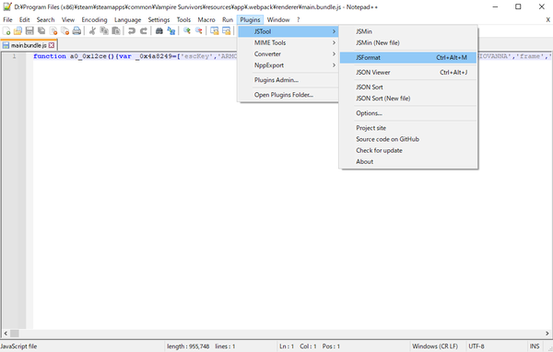Open the Tools menu
This screenshot has height=352, width=553.
click(183, 19)
